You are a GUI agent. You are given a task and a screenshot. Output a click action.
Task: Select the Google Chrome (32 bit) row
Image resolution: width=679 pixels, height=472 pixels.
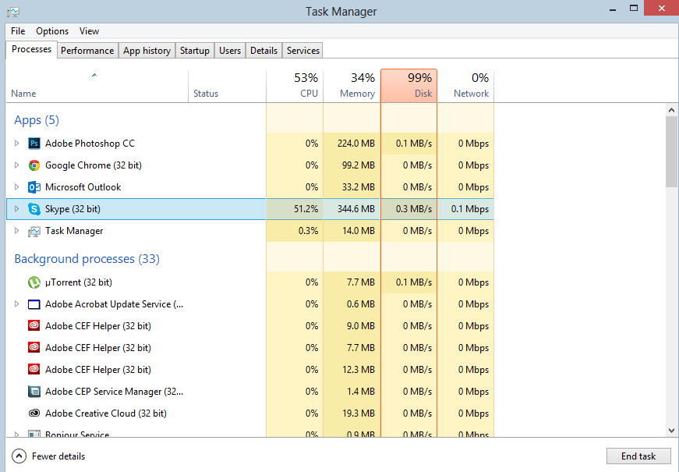tap(250, 165)
